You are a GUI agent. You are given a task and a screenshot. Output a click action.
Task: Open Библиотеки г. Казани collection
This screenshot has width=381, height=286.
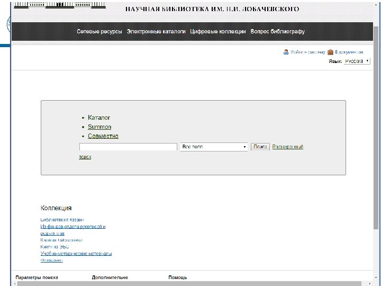pos(62,220)
